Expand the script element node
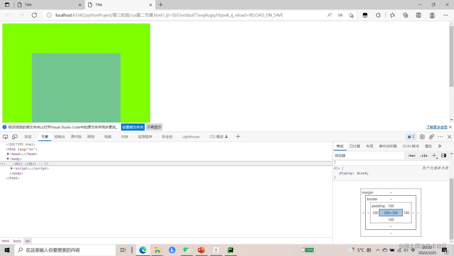 coord(12,168)
